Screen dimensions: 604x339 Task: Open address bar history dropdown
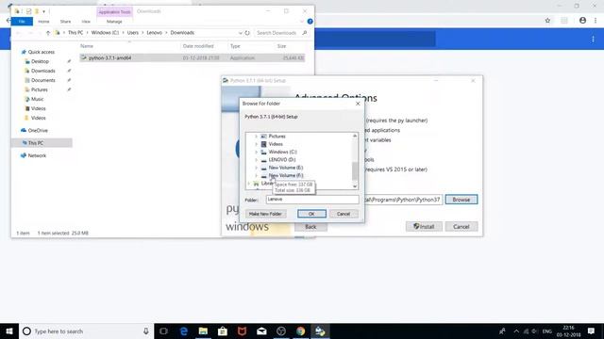click(241, 33)
